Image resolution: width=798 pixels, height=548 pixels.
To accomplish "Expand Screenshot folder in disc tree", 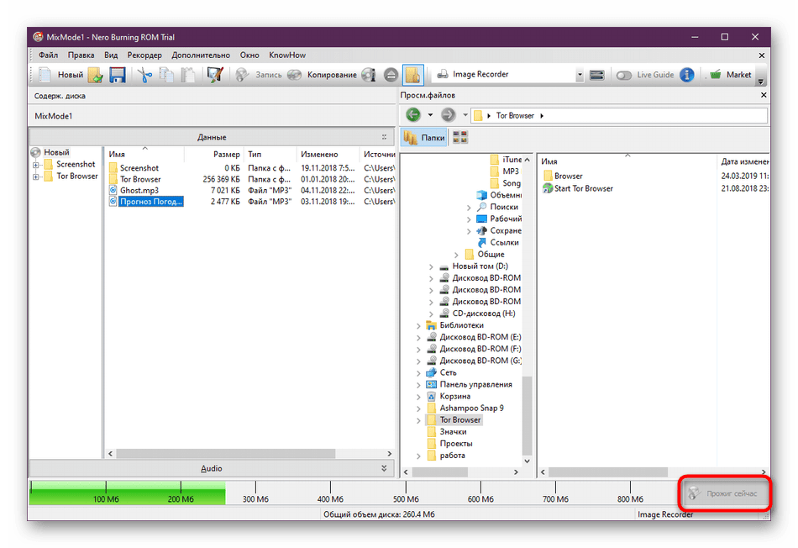I will pos(35,165).
